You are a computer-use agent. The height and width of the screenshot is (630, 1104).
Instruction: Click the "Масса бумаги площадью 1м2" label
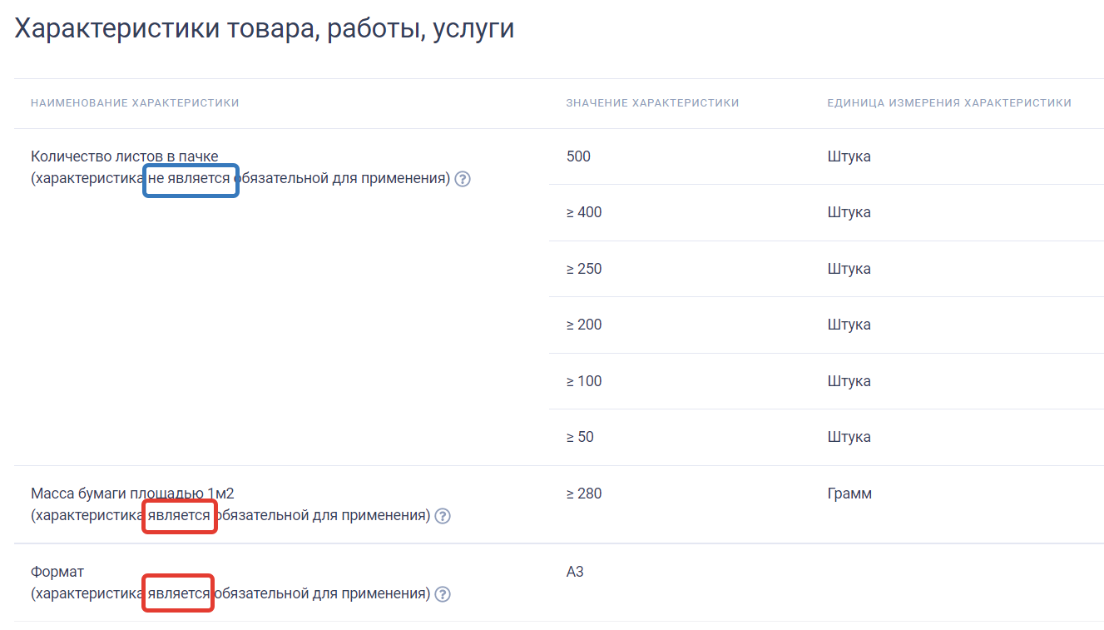click(x=132, y=494)
